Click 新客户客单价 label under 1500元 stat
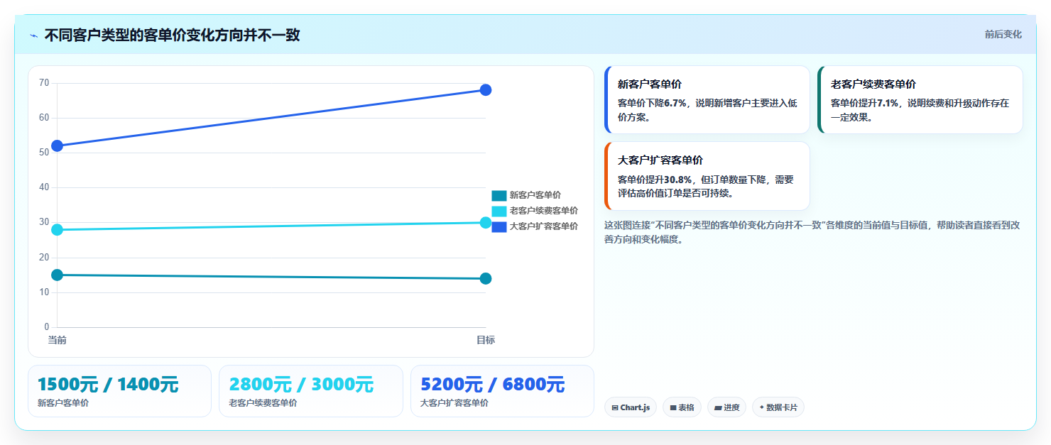1051x445 pixels. coord(63,403)
